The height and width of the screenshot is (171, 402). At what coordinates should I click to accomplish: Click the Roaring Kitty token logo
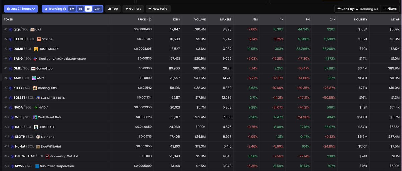(x=35, y=88)
